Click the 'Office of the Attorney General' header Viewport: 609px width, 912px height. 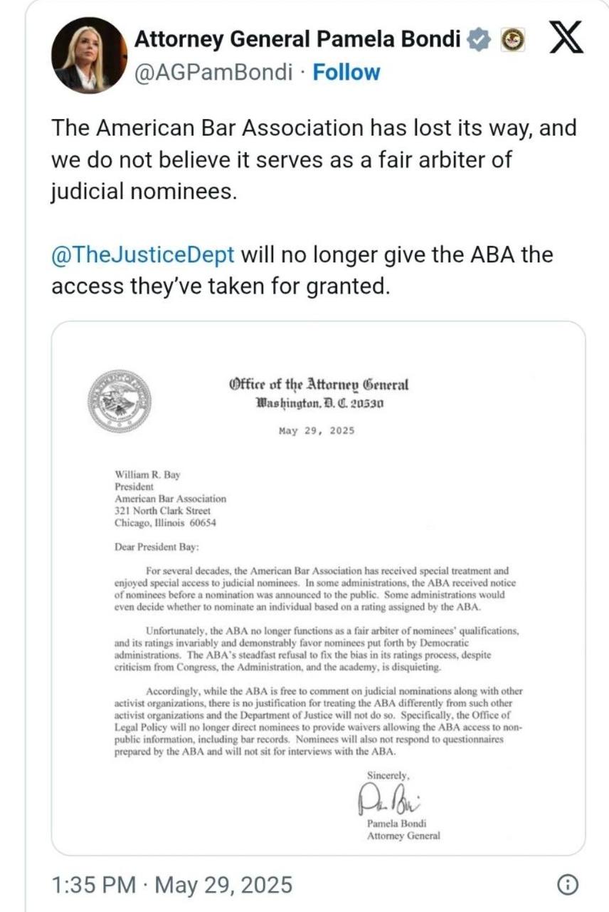tap(320, 385)
